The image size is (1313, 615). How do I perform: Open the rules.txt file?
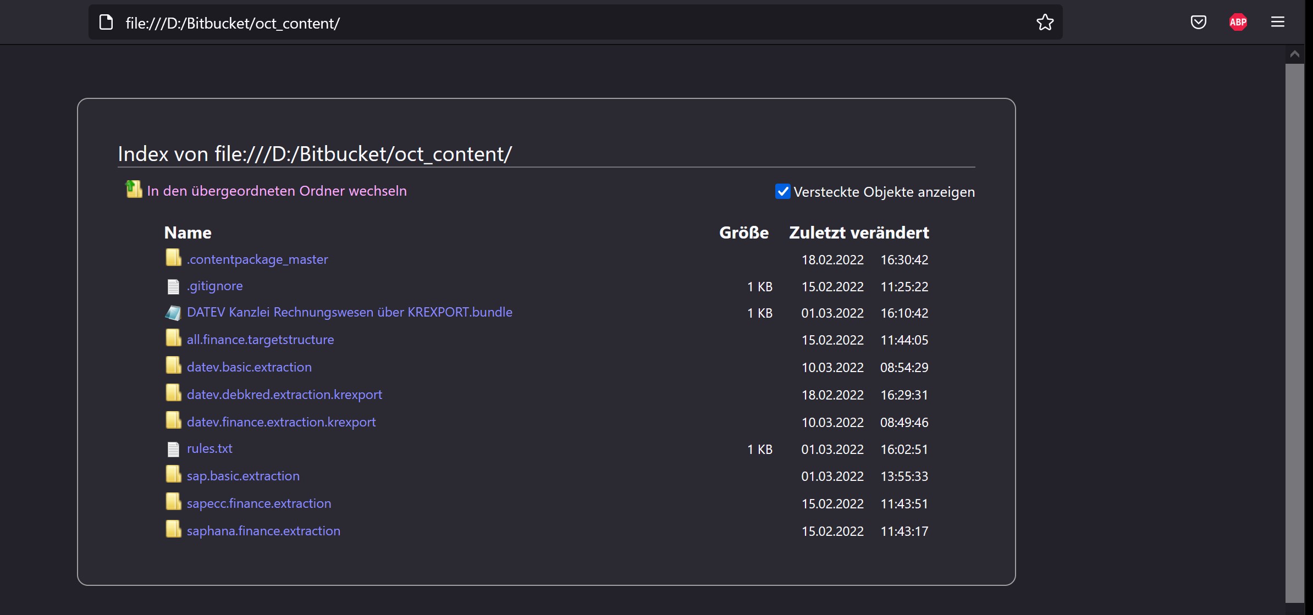(209, 448)
